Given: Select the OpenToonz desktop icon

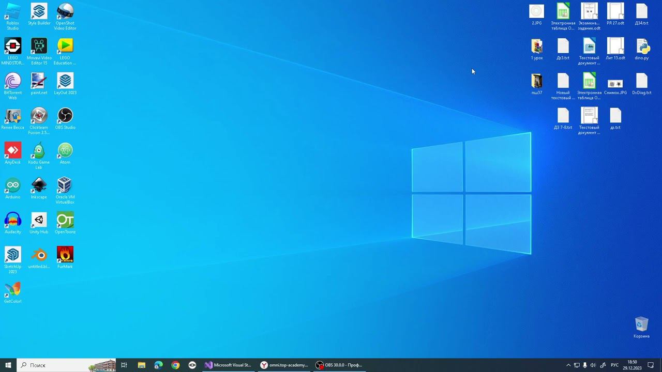Looking at the screenshot, I should click(x=65, y=222).
